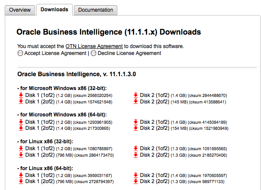Screen dimensions: 261x190
Task: Click download arrow icon for Linux 64-bit Disk 1 (1of2)
Action: [x=21, y=175]
